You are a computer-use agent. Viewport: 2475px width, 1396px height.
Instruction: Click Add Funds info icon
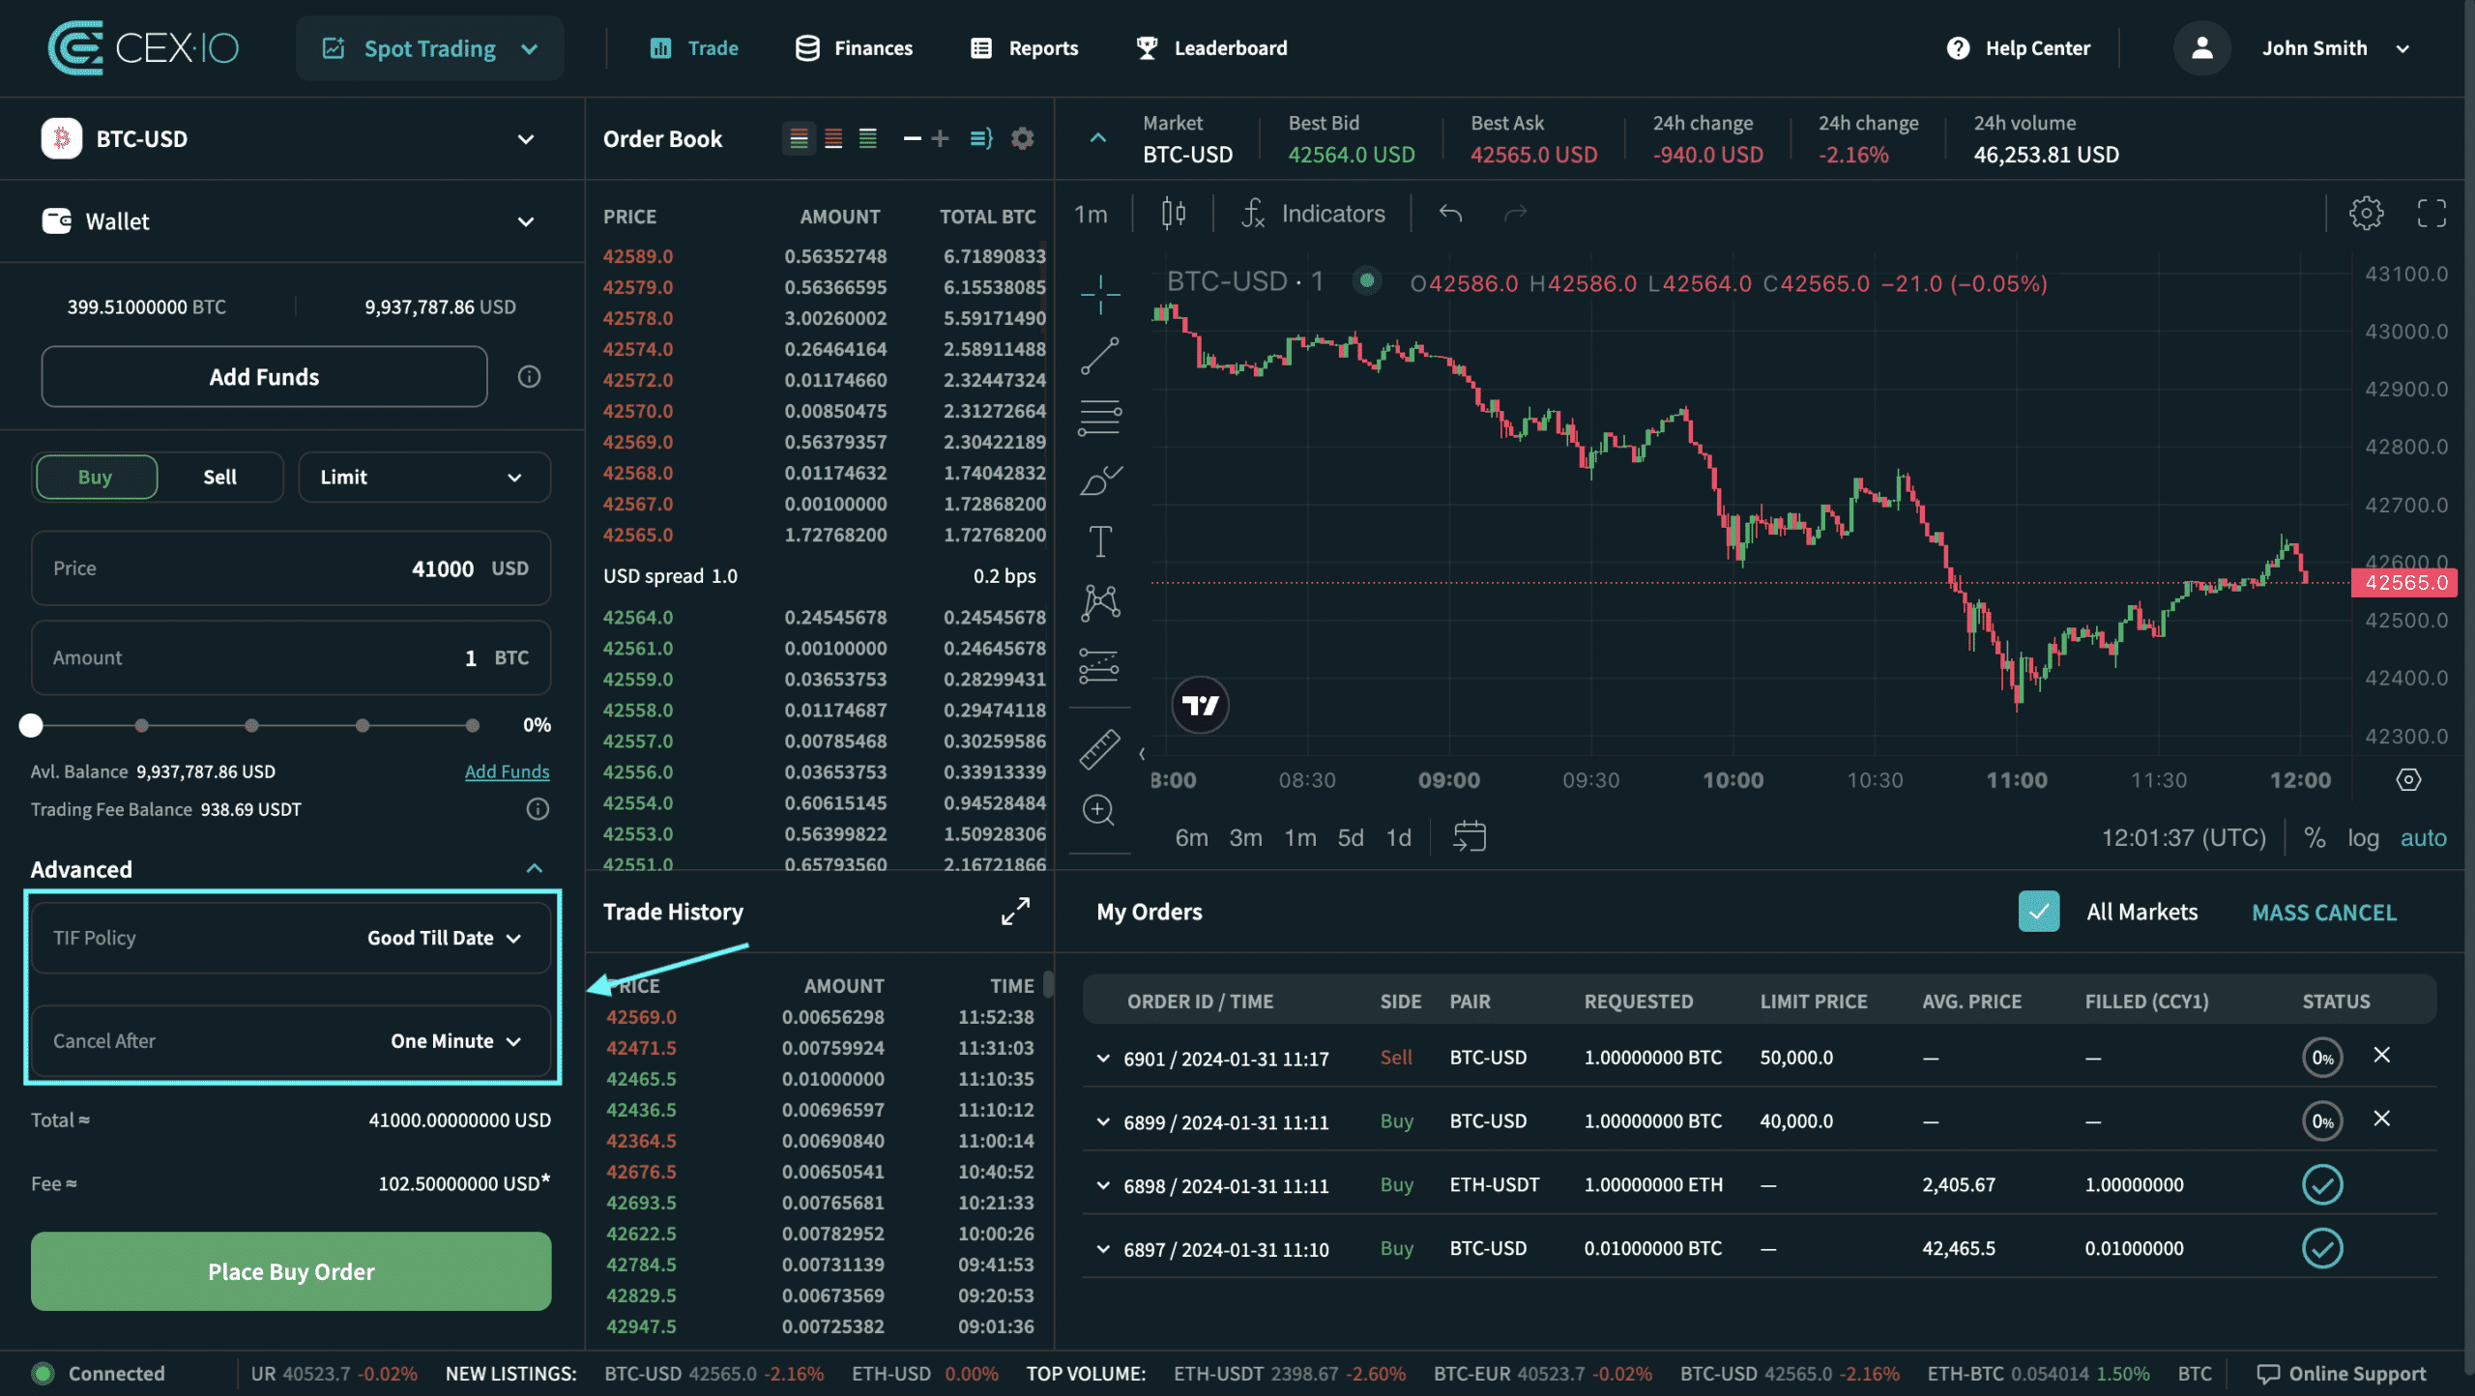(x=529, y=377)
